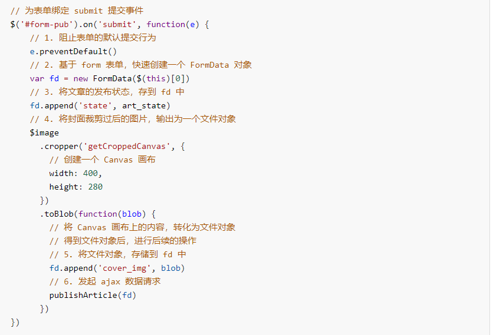The image size is (493, 335).
Task: Click the publishArticle(fd) call
Action: [x=93, y=295]
